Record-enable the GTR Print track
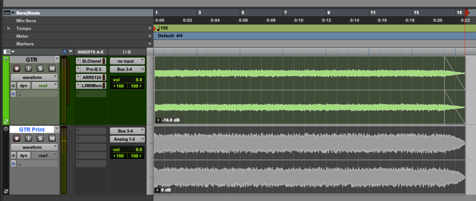 pos(17,138)
